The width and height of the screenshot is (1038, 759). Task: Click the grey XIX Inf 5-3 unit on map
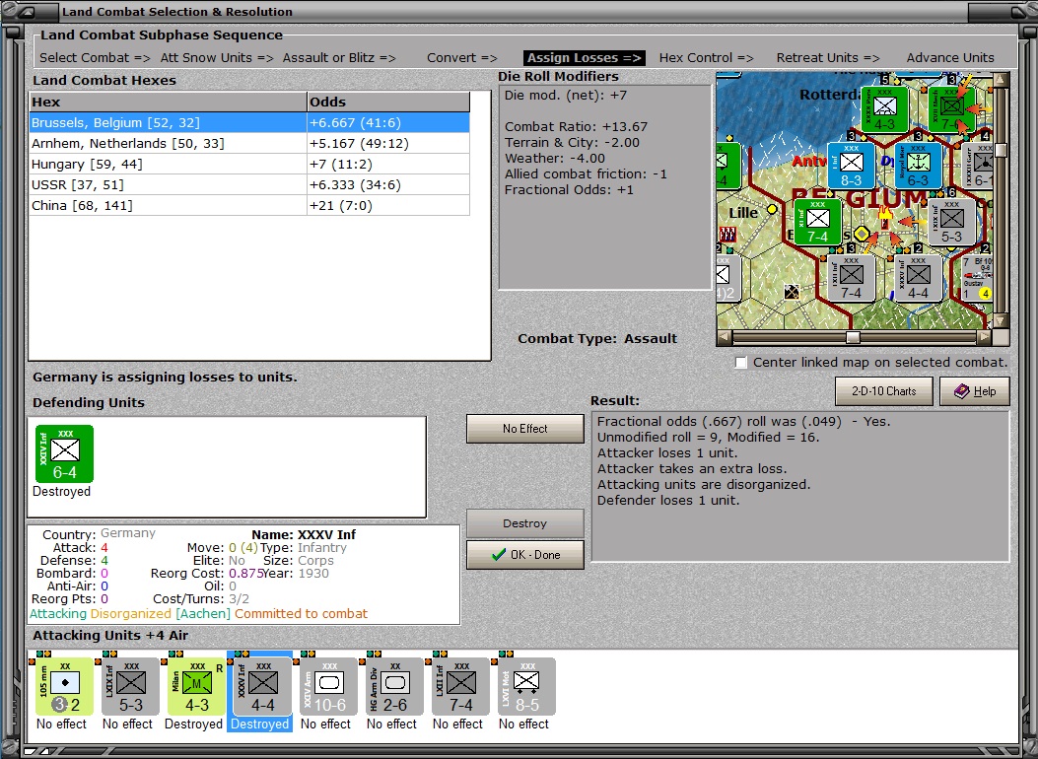pos(951,222)
